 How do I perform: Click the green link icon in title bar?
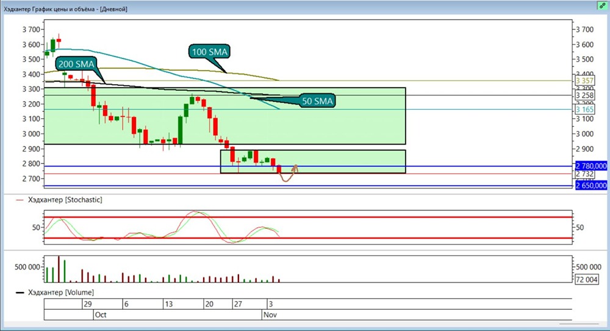coord(602,5)
